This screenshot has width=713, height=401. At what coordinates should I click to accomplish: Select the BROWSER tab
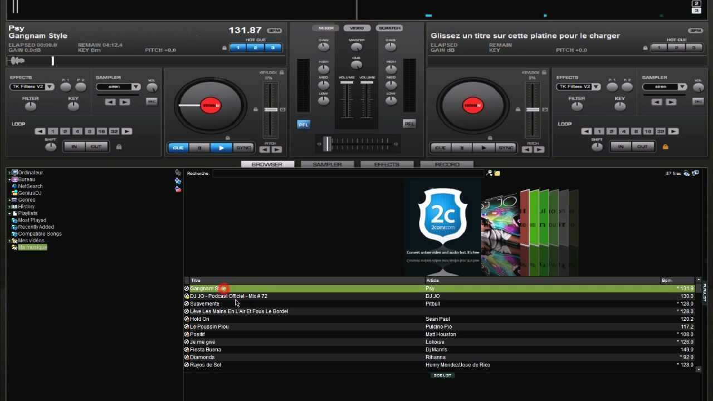[x=267, y=164]
